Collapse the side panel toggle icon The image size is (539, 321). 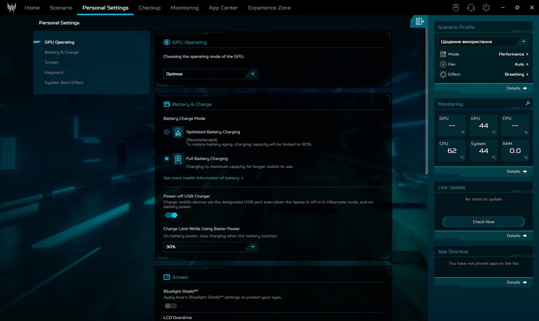[420, 21]
